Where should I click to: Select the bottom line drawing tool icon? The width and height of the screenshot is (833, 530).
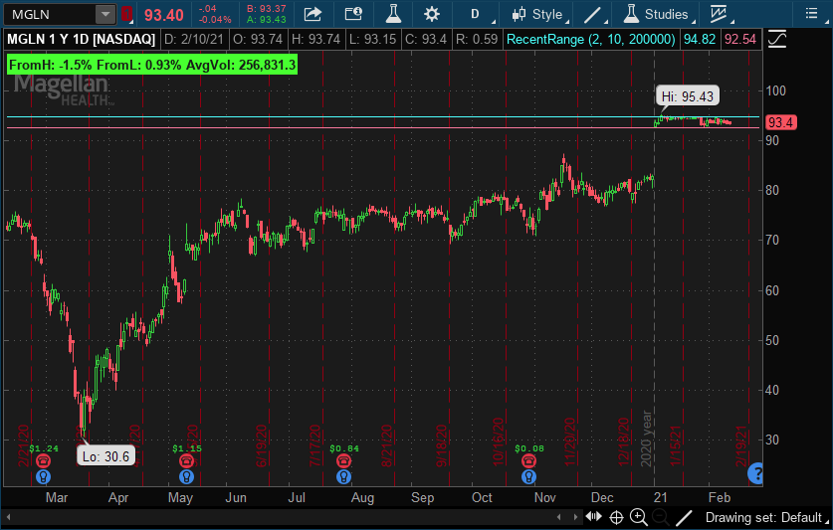684,517
